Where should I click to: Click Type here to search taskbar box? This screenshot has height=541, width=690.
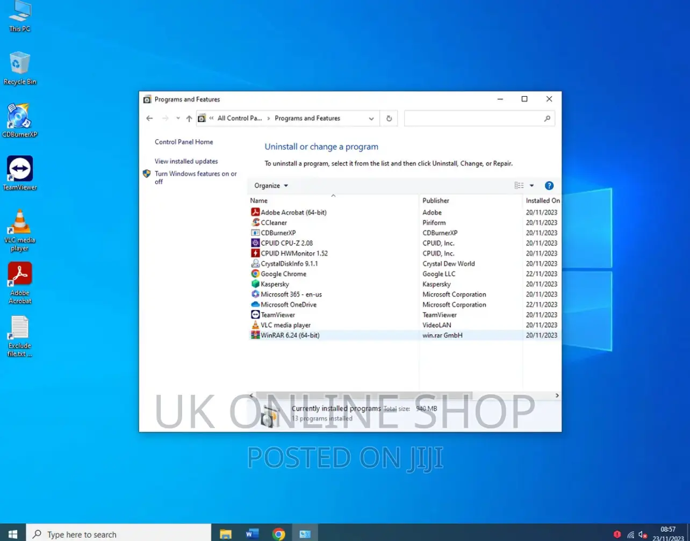[119, 533]
